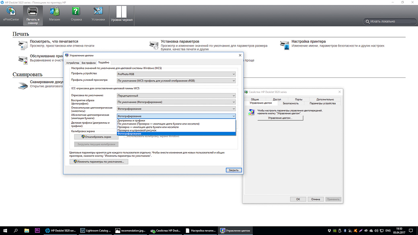Open the Установки tools icon
The width and height of the screenshot is (418, 235).
(98, 14)
